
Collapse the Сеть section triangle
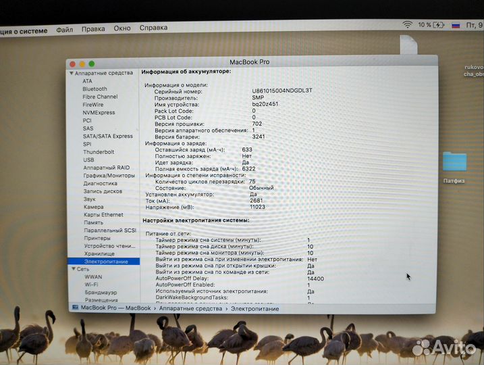coord(74,269)
